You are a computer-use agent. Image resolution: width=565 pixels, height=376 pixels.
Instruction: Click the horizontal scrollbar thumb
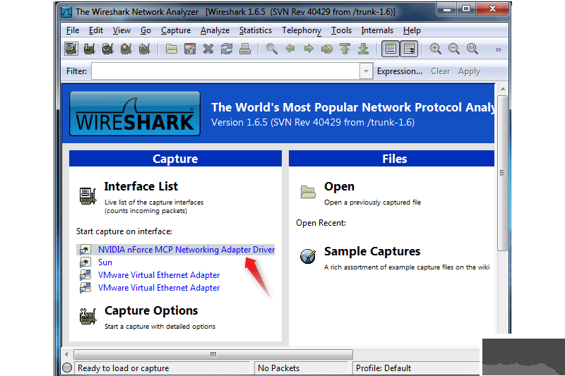click(x=213, y=354)
